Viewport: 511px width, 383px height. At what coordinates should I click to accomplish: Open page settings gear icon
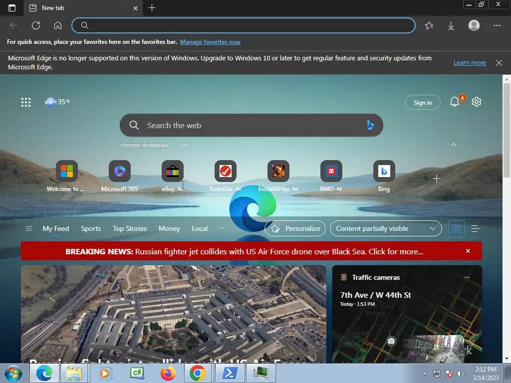(477, 102)
